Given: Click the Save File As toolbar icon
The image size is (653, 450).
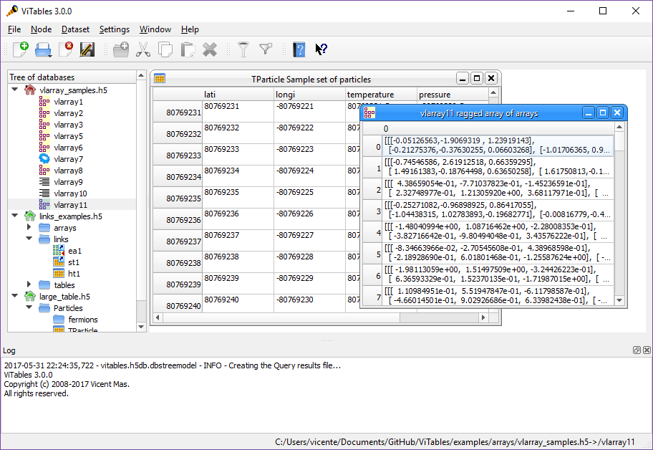Looking at the screenshot, I should pos(87,49).
